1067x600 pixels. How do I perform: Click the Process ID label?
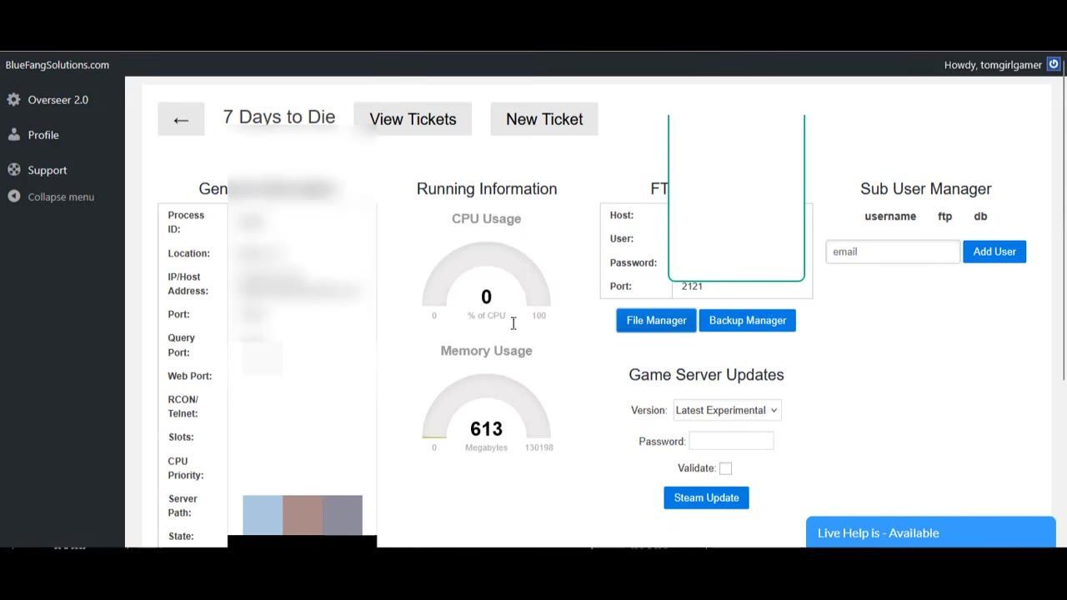click(x=186, y=222)
